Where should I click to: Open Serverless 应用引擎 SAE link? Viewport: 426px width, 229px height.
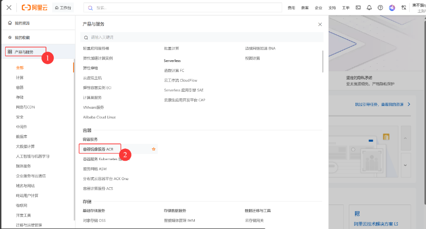[x=184, y=90]
